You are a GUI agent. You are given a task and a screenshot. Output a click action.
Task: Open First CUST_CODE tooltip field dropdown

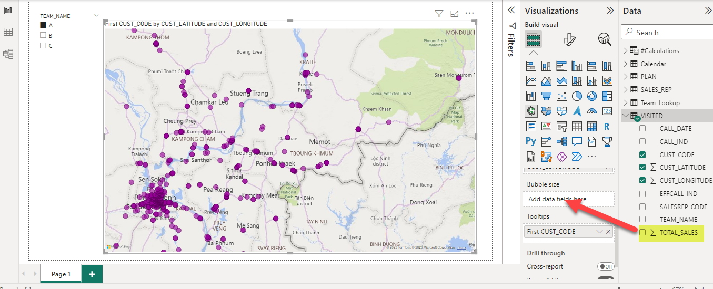[599, 232]
